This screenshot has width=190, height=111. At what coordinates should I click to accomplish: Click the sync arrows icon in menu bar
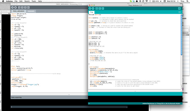coord(143,1)
